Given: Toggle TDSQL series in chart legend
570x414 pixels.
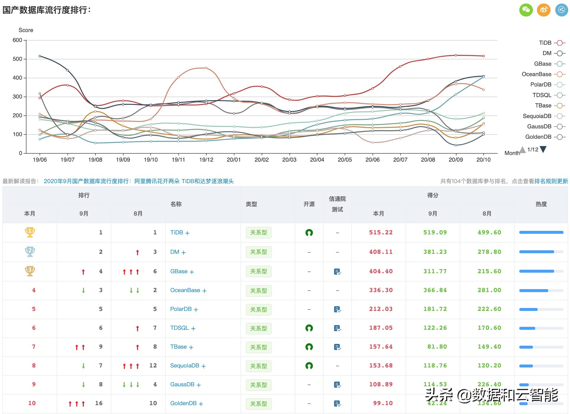Looking at the screenshot, I should click(549, 95).
